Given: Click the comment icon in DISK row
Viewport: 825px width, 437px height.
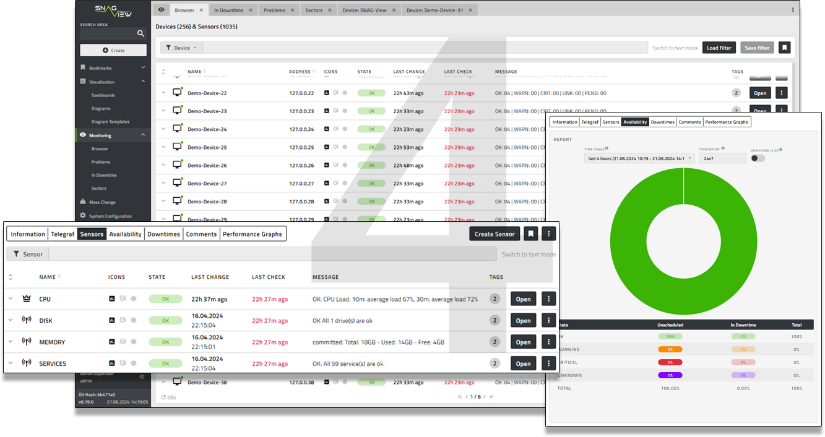Looking at the screenshot, I should pyautogui.click(x=123, y=320).
